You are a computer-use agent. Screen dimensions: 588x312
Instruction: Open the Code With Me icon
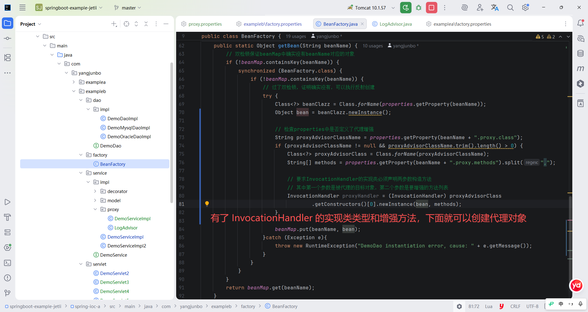(x=480, y=8)
